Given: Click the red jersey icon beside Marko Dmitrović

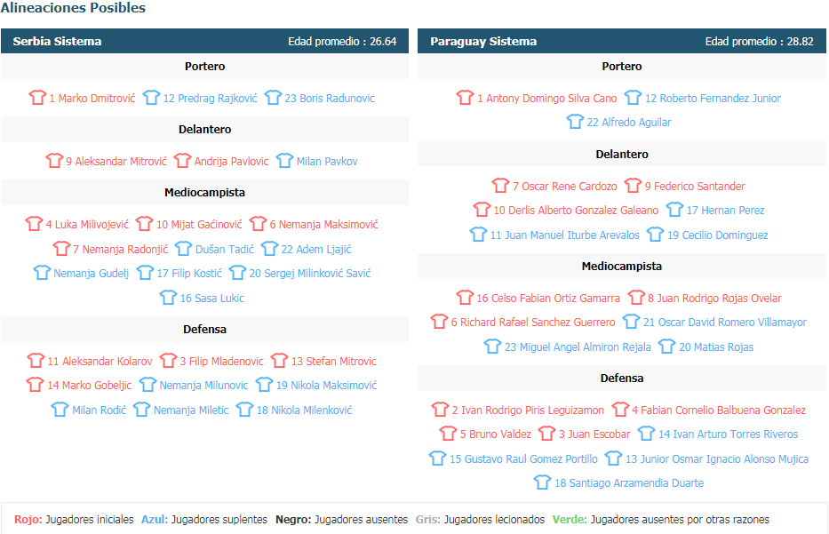Looking at the screenshot, I should [x=37, y=98].
